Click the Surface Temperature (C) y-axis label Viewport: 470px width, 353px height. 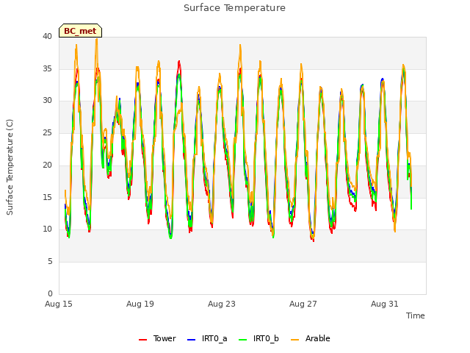[10, 167]
